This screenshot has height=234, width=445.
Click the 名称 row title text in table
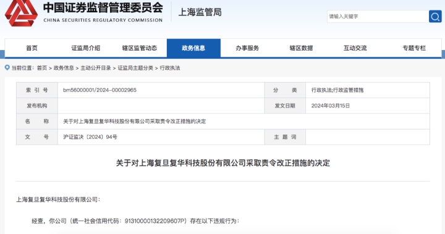tap(134, 121)
